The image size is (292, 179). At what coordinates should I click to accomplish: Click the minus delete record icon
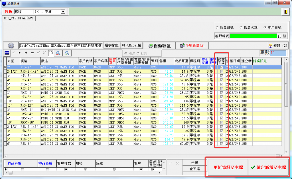point(32,53)
